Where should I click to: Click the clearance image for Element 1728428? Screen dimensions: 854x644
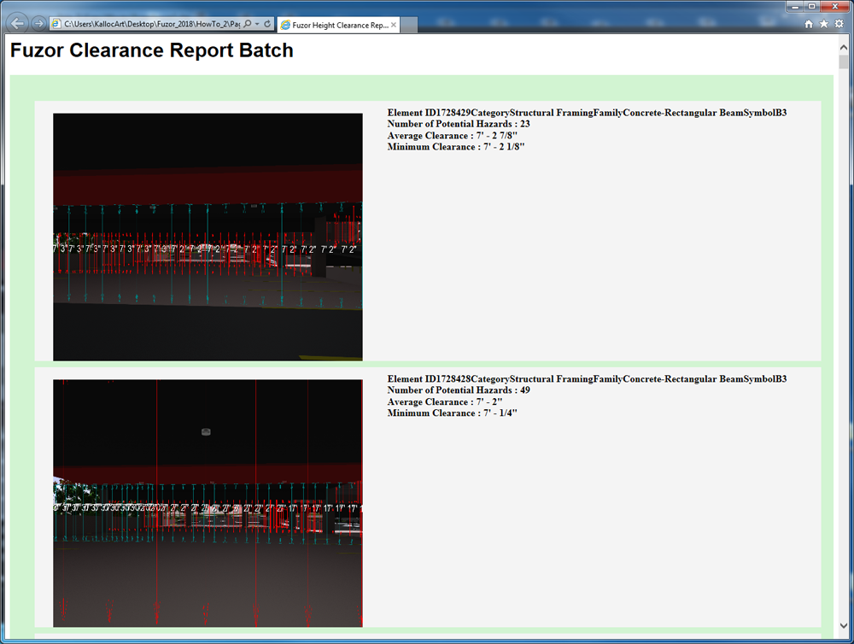[208, 503]
